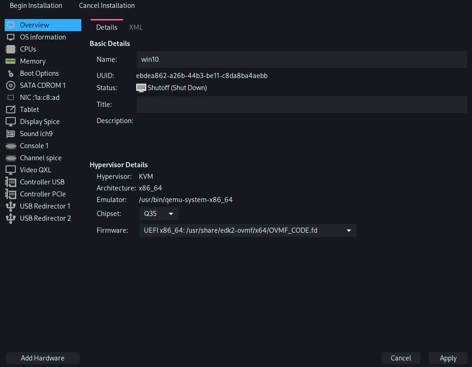Expand the Chipset Q35 dropdown

[x=158, y=214]
